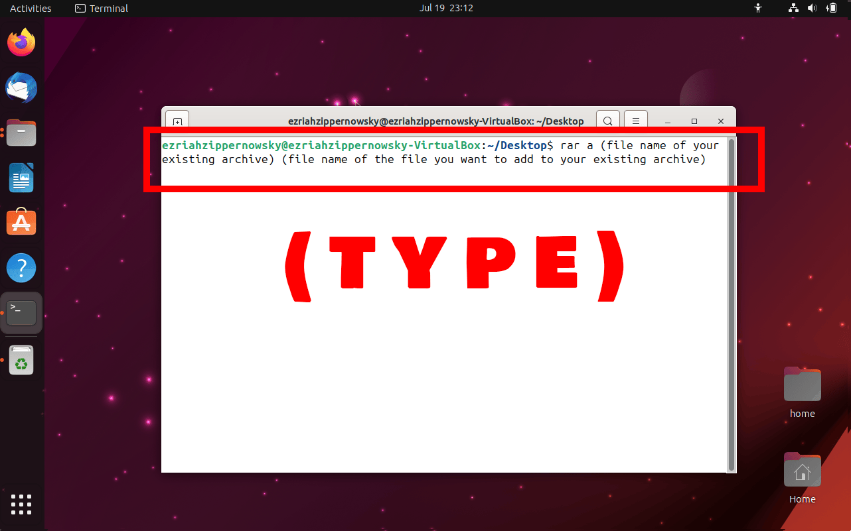Open the Activities overview
Viewport: 851px width, 531px height.
tap(30, 8)
